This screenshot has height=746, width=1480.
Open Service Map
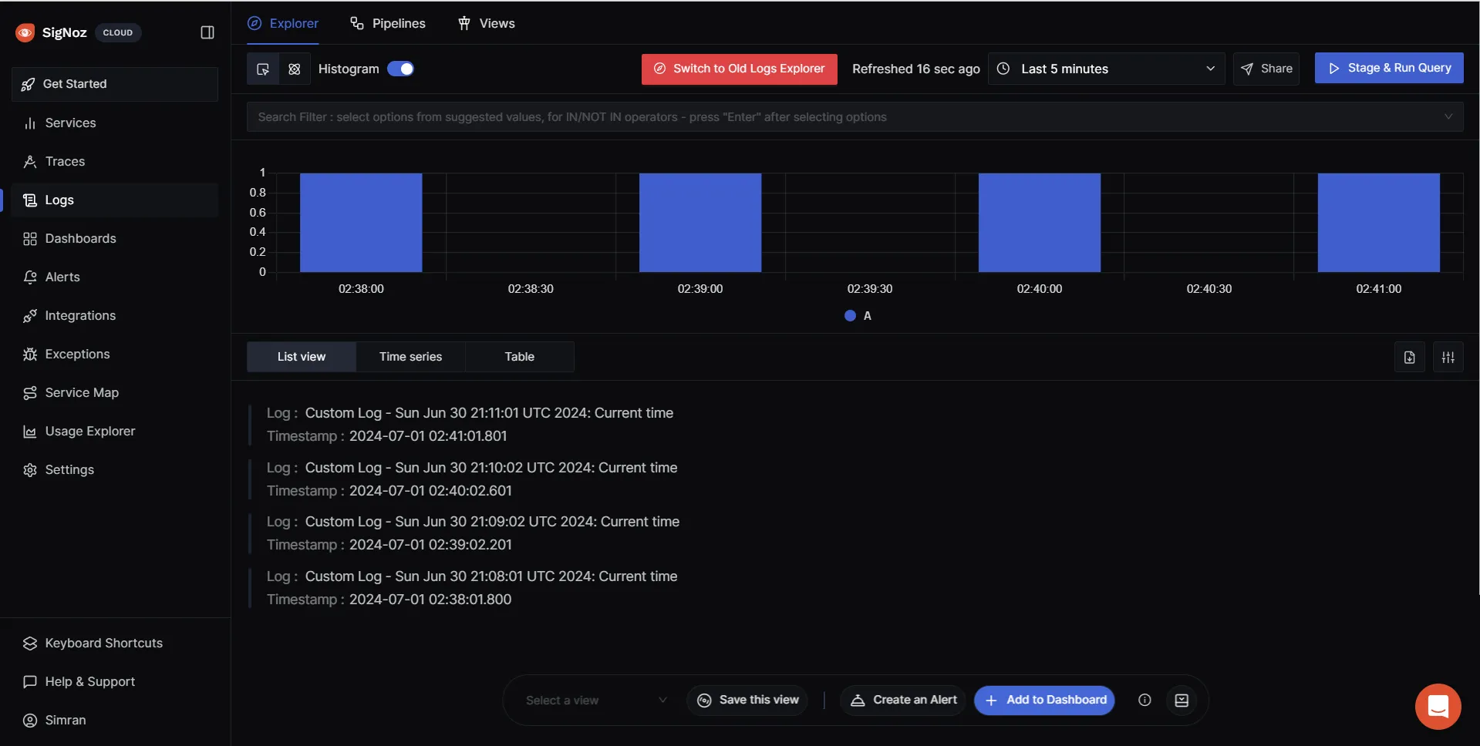pyautogui.click(x=115, y=392)
